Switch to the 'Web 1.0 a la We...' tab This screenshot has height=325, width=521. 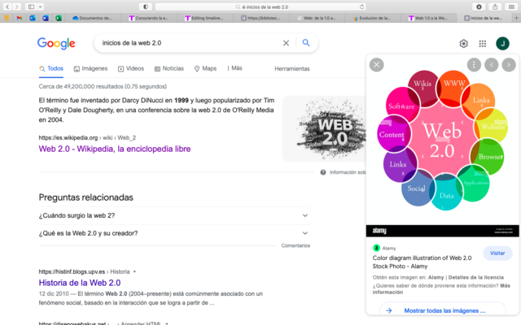[428, 18]
